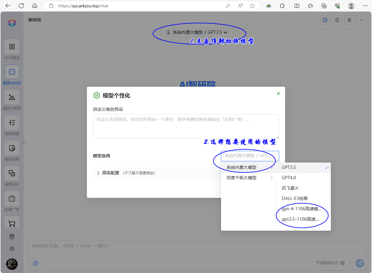The image size is (372, 273).
Task: Toggle 开启联网访问 globe option
Action: pos(330,263)
